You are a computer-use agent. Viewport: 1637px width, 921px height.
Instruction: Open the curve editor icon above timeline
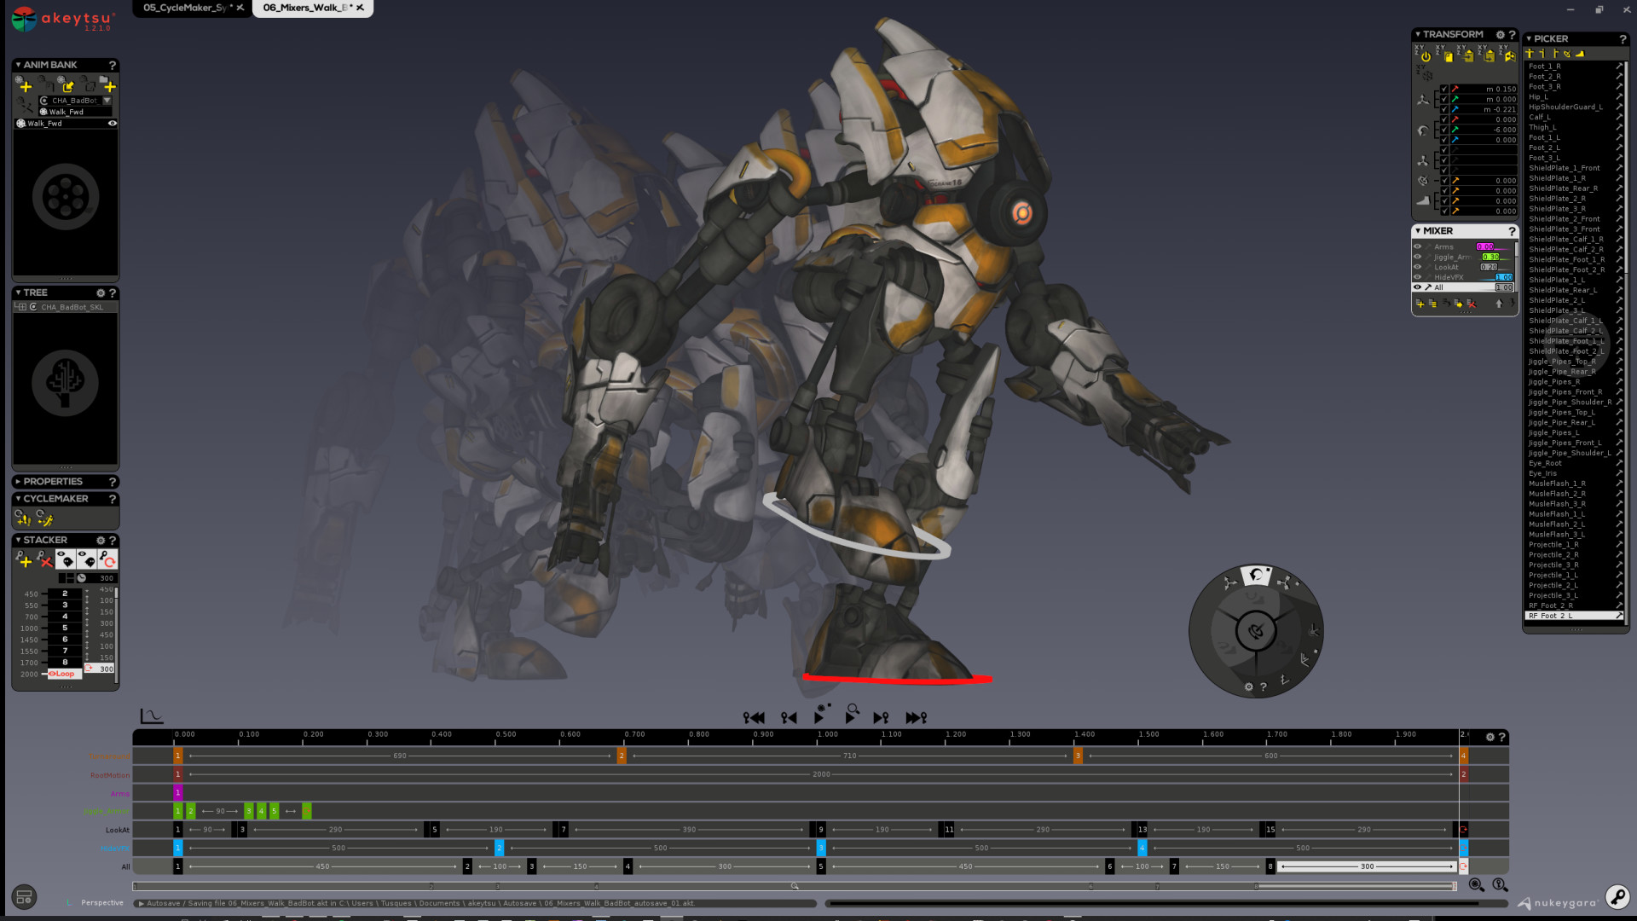151,717
